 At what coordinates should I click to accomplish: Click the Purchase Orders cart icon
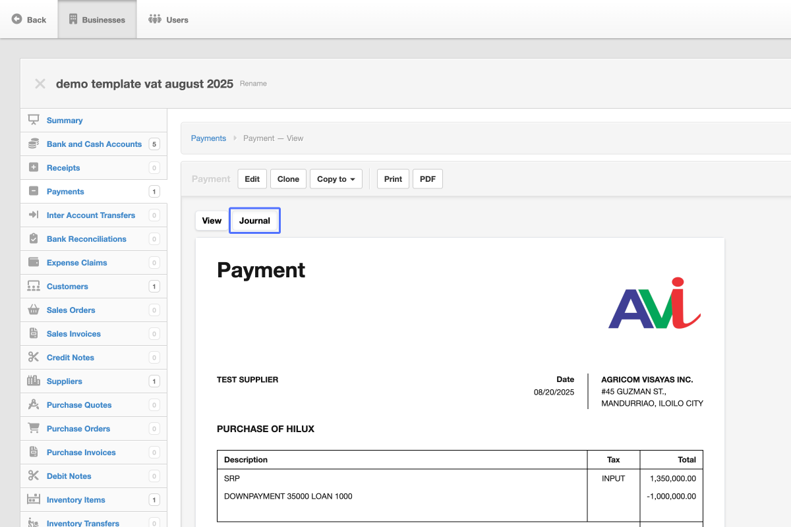pyautogui.click(x=34, y=428)
